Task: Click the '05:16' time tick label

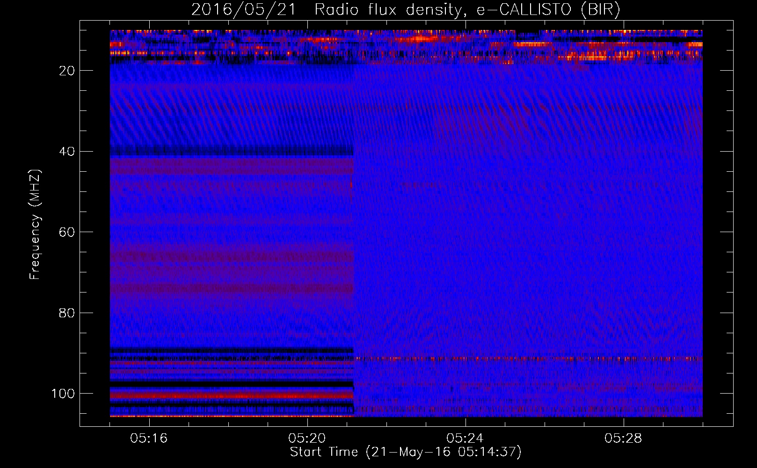Action: (x=149, y=439)
